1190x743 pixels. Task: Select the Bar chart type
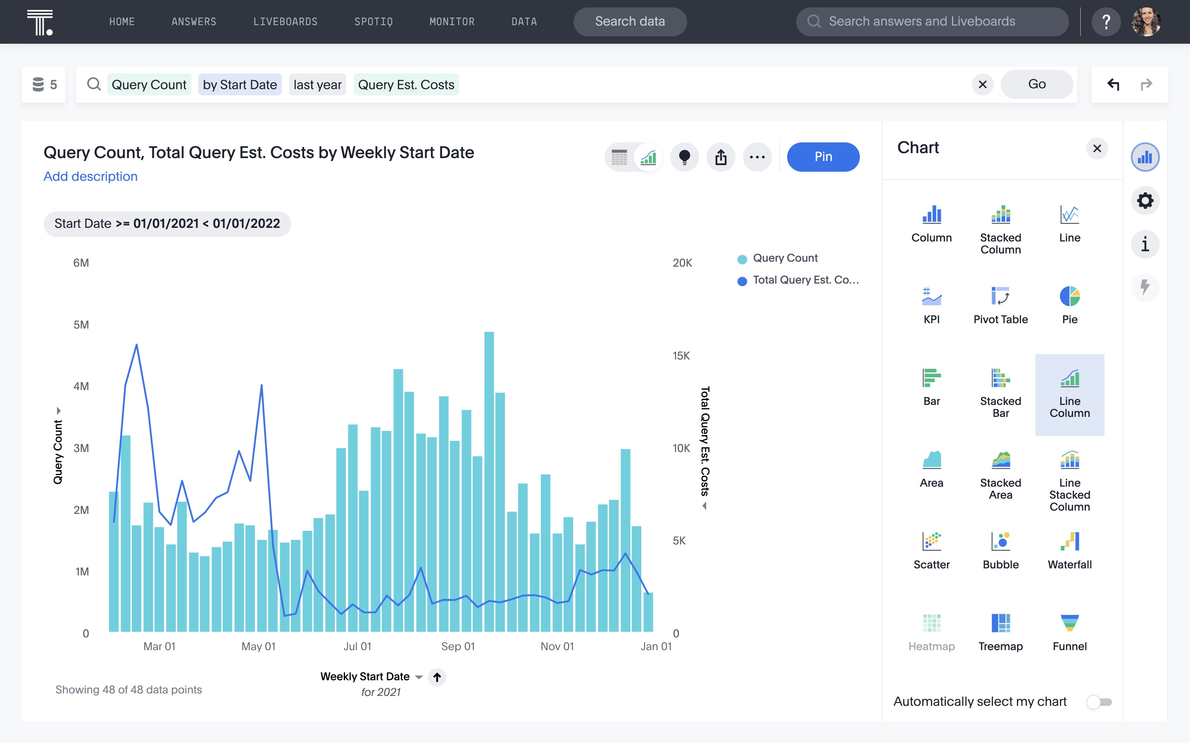click(x=931, y=388)
